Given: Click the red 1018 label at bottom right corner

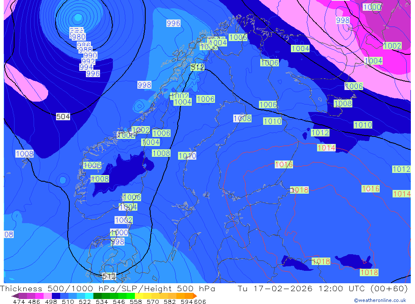Looking at the screenshot, I should (x=369, y=272).
